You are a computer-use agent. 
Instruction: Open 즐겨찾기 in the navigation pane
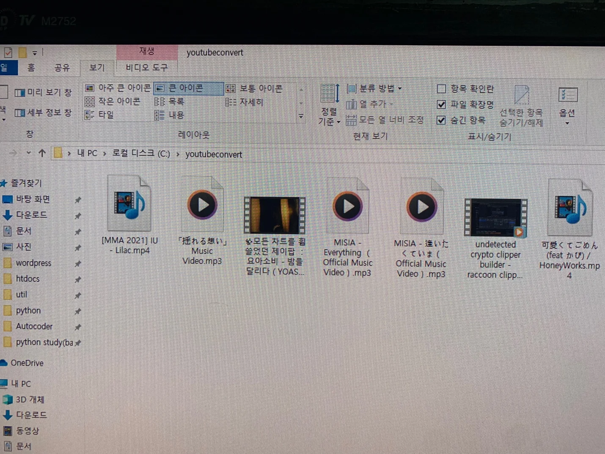[x=22, y=183]
